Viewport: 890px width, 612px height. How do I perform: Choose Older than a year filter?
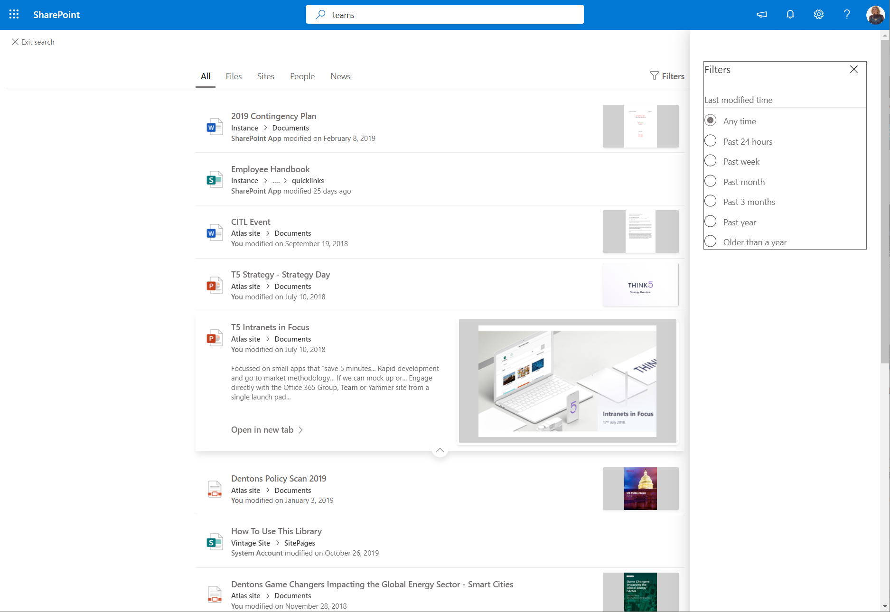pos(711,242)
